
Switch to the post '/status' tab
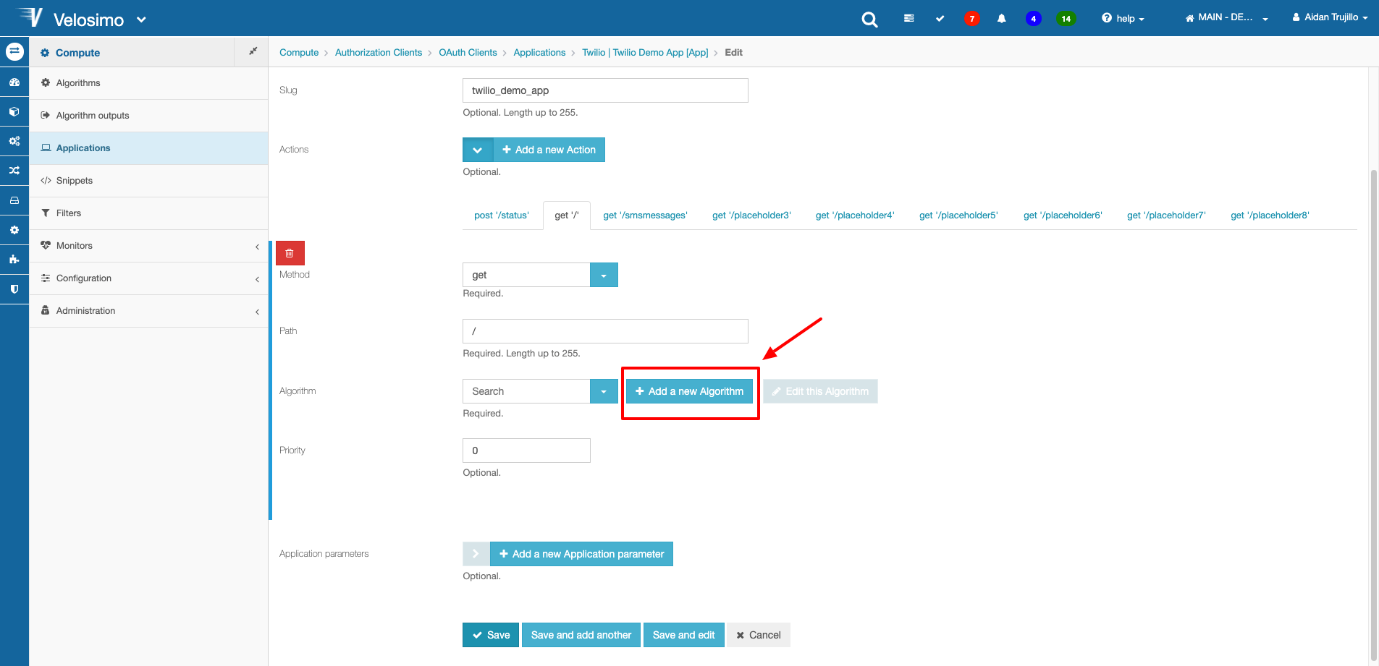[502, 215]
